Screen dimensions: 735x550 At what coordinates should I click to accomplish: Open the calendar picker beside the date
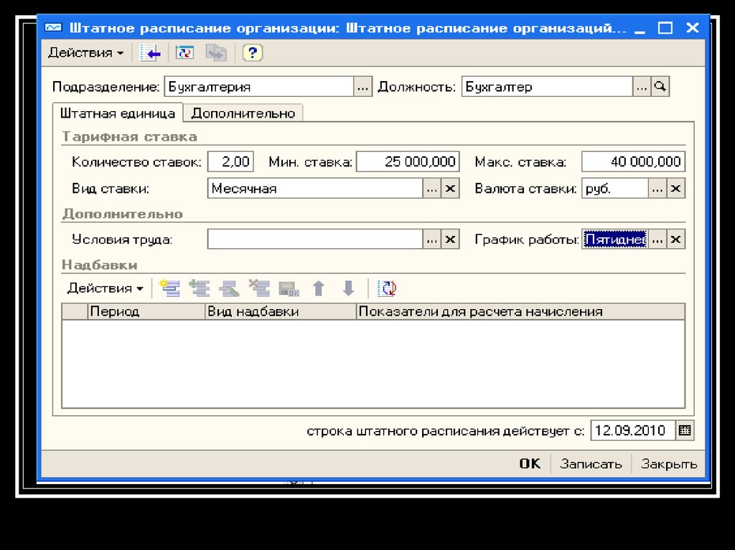[685, 431]
